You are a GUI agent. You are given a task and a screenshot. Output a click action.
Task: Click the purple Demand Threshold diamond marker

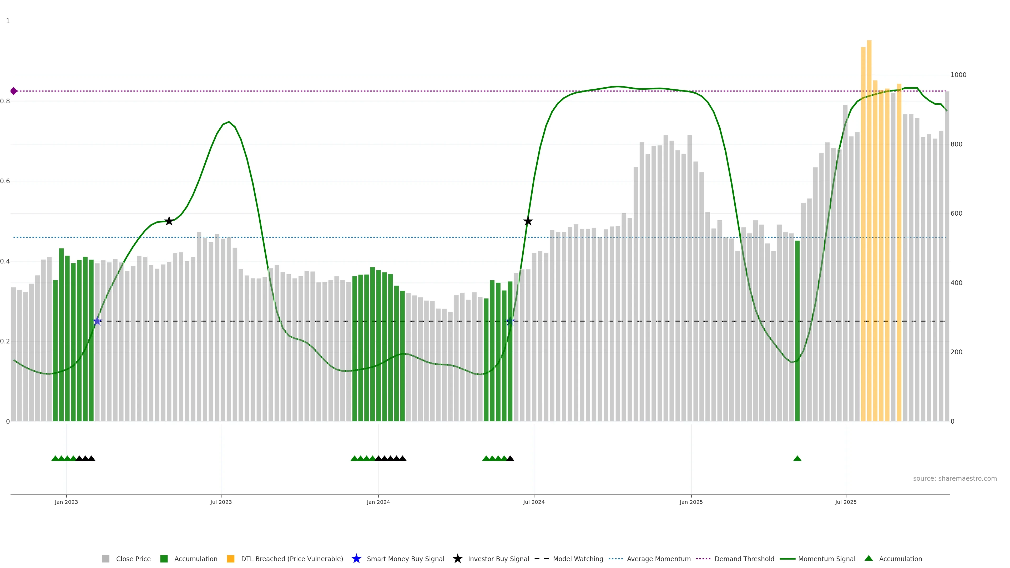(x=14, y=91)
